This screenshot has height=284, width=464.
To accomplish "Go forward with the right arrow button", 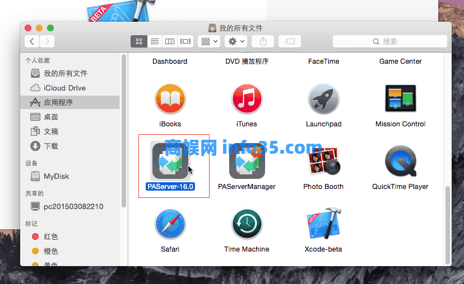I will point(47,41).
